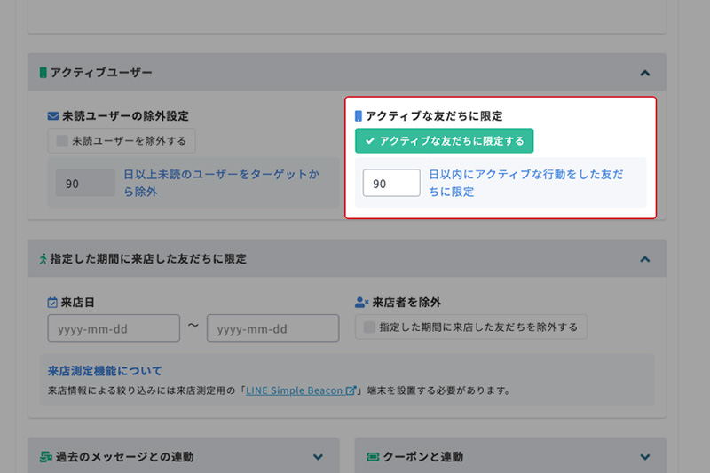Click the 90 days active friends input

tap(391, 183)
